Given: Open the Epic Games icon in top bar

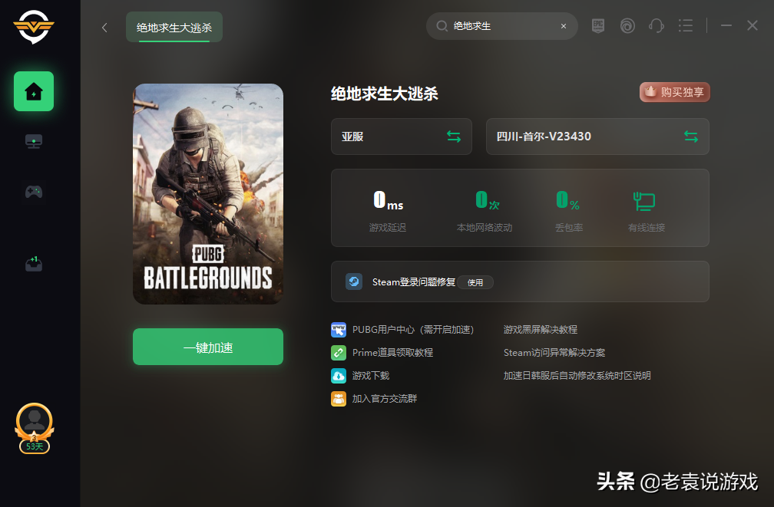Looking at the screenshot, I should pos(598,26).
